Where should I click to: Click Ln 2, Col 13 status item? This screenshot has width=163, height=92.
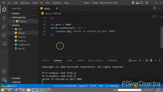click(65, 86)
